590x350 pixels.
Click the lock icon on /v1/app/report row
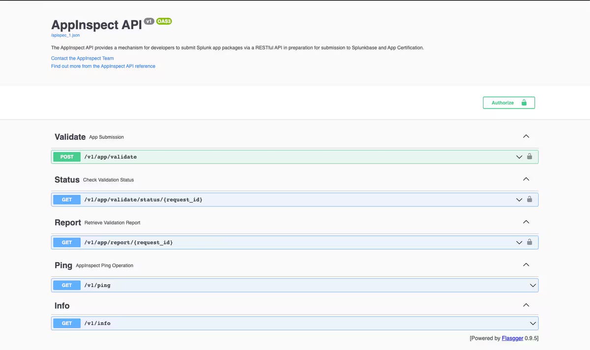click(530, 242)
